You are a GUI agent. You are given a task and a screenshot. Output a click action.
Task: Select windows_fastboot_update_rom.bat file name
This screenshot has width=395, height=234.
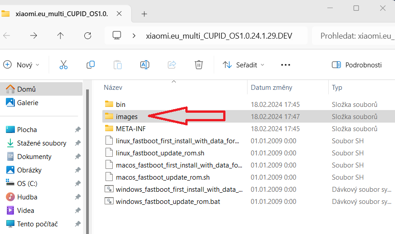[168, 201]
